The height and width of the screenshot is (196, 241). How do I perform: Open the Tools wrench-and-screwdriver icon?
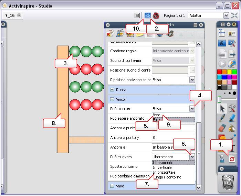(232, 108)
